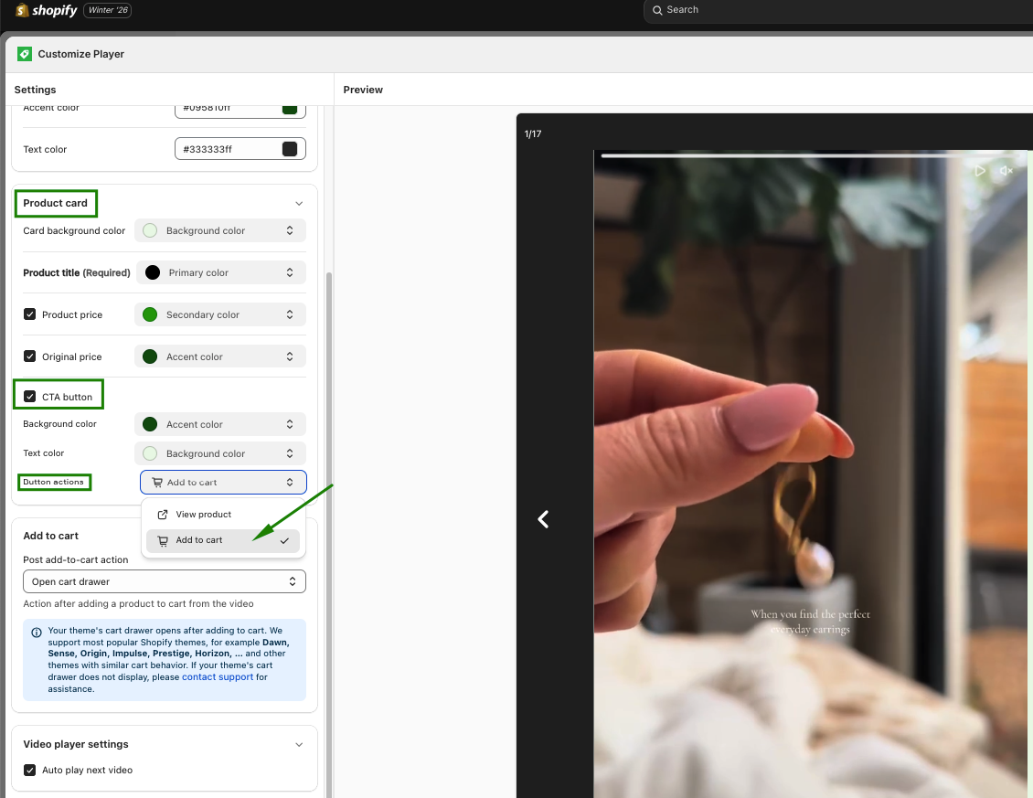Open the CTA Background color dropdown

click(x=220, y=424)
